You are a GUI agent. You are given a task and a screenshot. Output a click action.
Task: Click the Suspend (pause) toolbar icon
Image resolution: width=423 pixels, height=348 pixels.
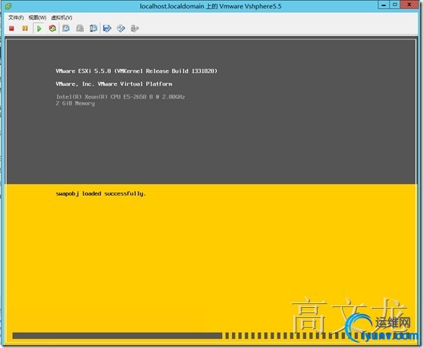click(x=25, y=28)
